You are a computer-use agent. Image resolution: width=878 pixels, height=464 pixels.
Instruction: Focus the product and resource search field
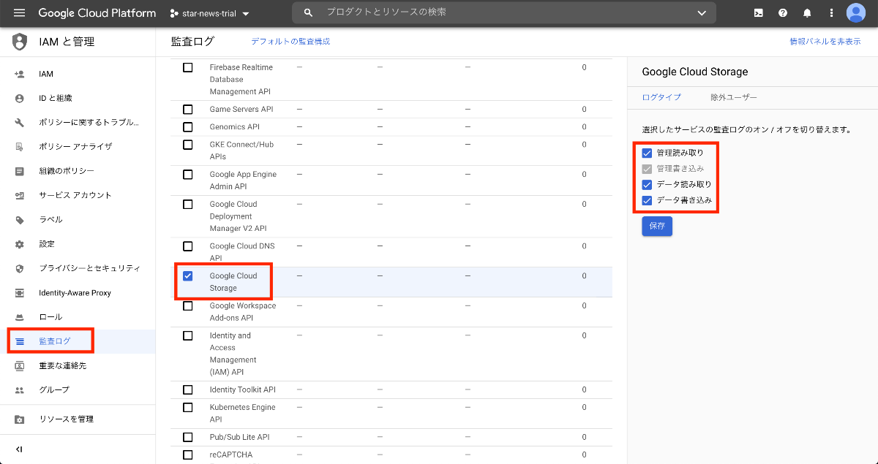point(505,13)
